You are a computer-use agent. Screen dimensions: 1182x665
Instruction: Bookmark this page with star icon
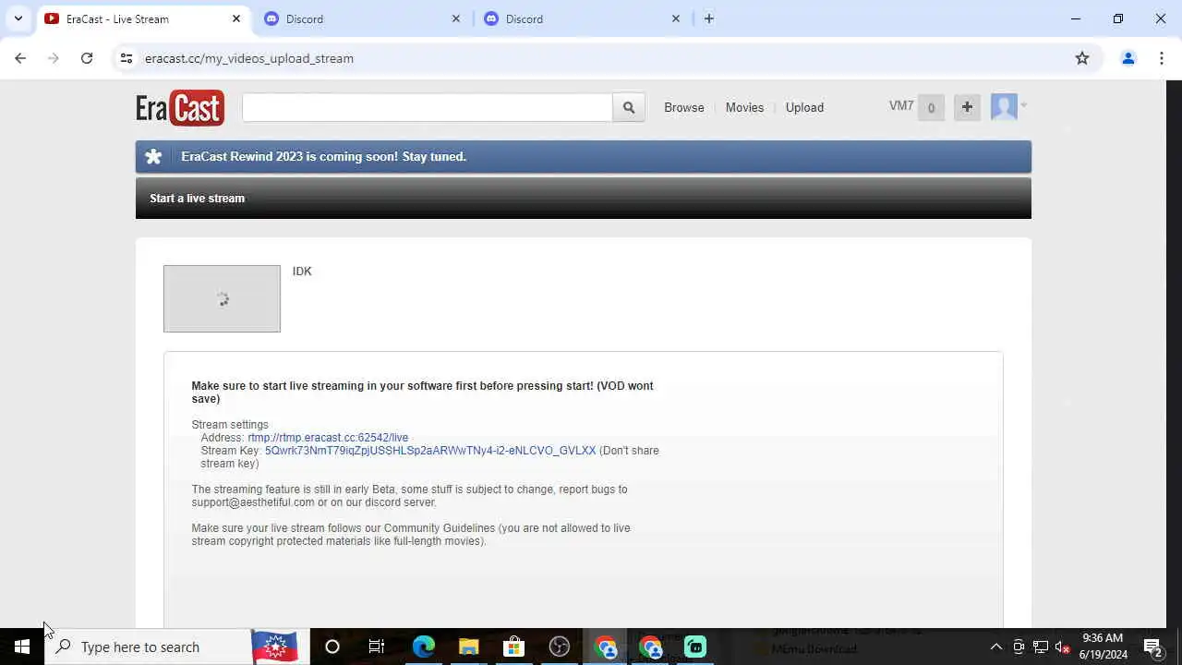point(1082,58)
